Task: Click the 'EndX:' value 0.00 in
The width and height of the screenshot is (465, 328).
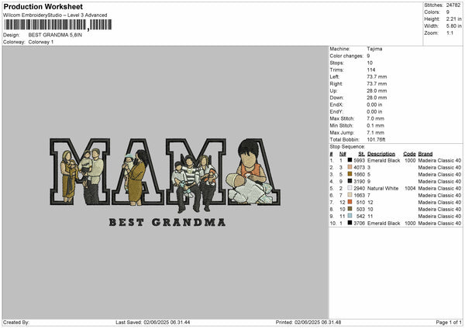Action: [374, 104]
